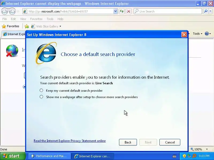Open the File menu

click(x=5, y=19)
